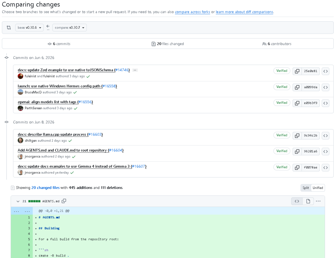Click the 20 changed files link

pyautogui.click(x=45, y=188)
